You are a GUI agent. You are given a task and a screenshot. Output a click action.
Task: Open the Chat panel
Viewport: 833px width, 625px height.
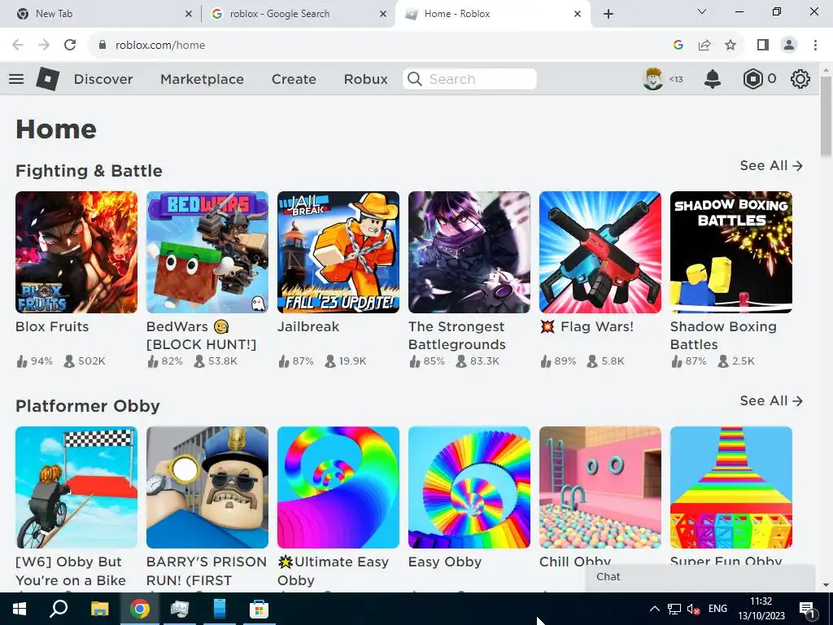[700, 577]
